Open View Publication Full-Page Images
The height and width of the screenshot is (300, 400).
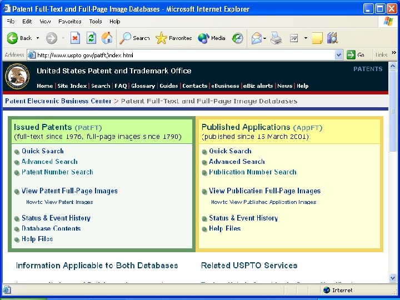point(265,191)
